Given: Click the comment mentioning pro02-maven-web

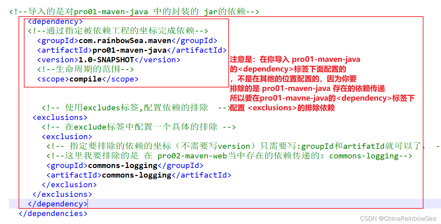Looking at the screenshot, I should pos(229,156).
